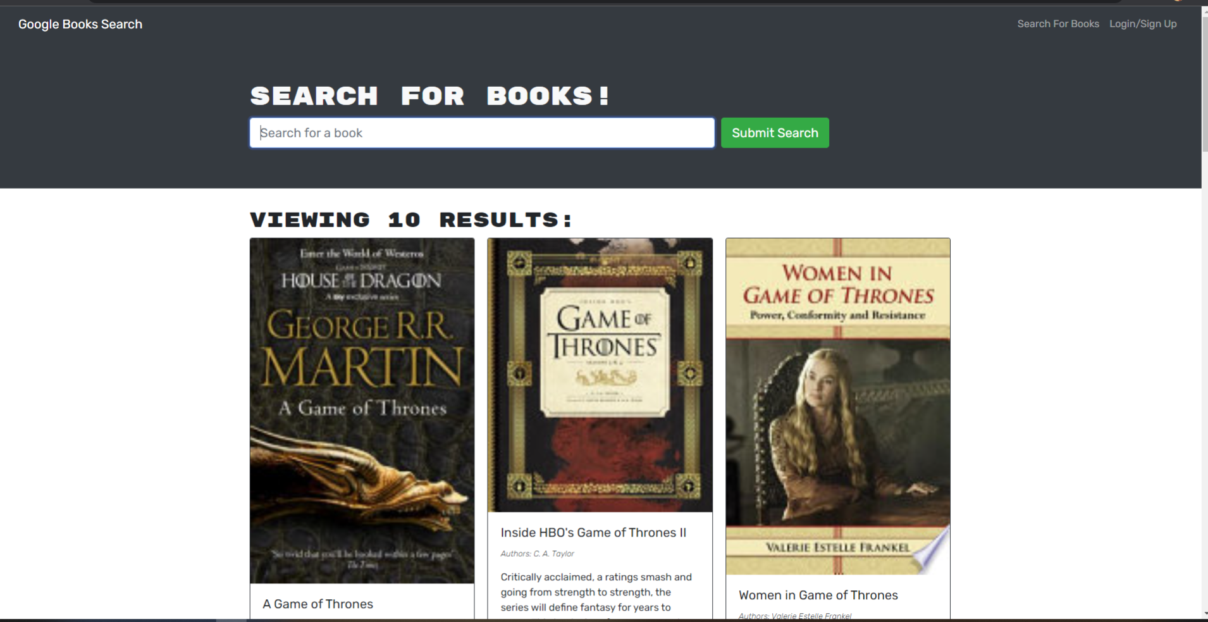Select the A Game of Thrones cover image
Image resolution: width=1208 pixels, height=622 pixels.
(362, 411)
